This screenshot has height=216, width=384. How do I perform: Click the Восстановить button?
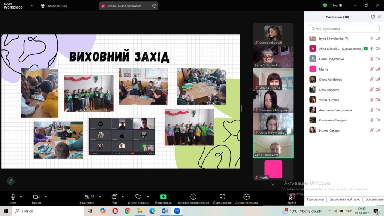point(373,199)
